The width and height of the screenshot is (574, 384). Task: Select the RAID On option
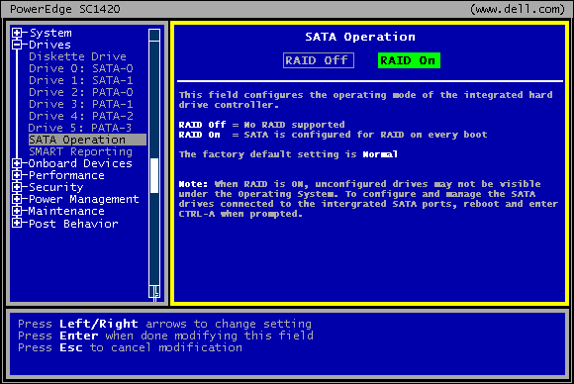[x=409, y=60]
